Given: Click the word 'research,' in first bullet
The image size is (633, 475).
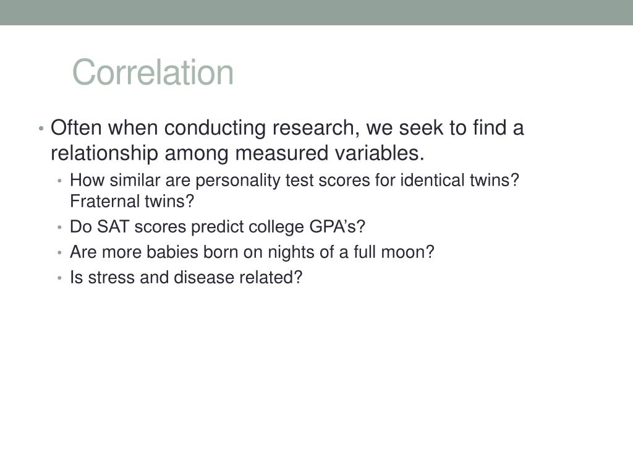Looking at the screenshot, I should point(316,128).
